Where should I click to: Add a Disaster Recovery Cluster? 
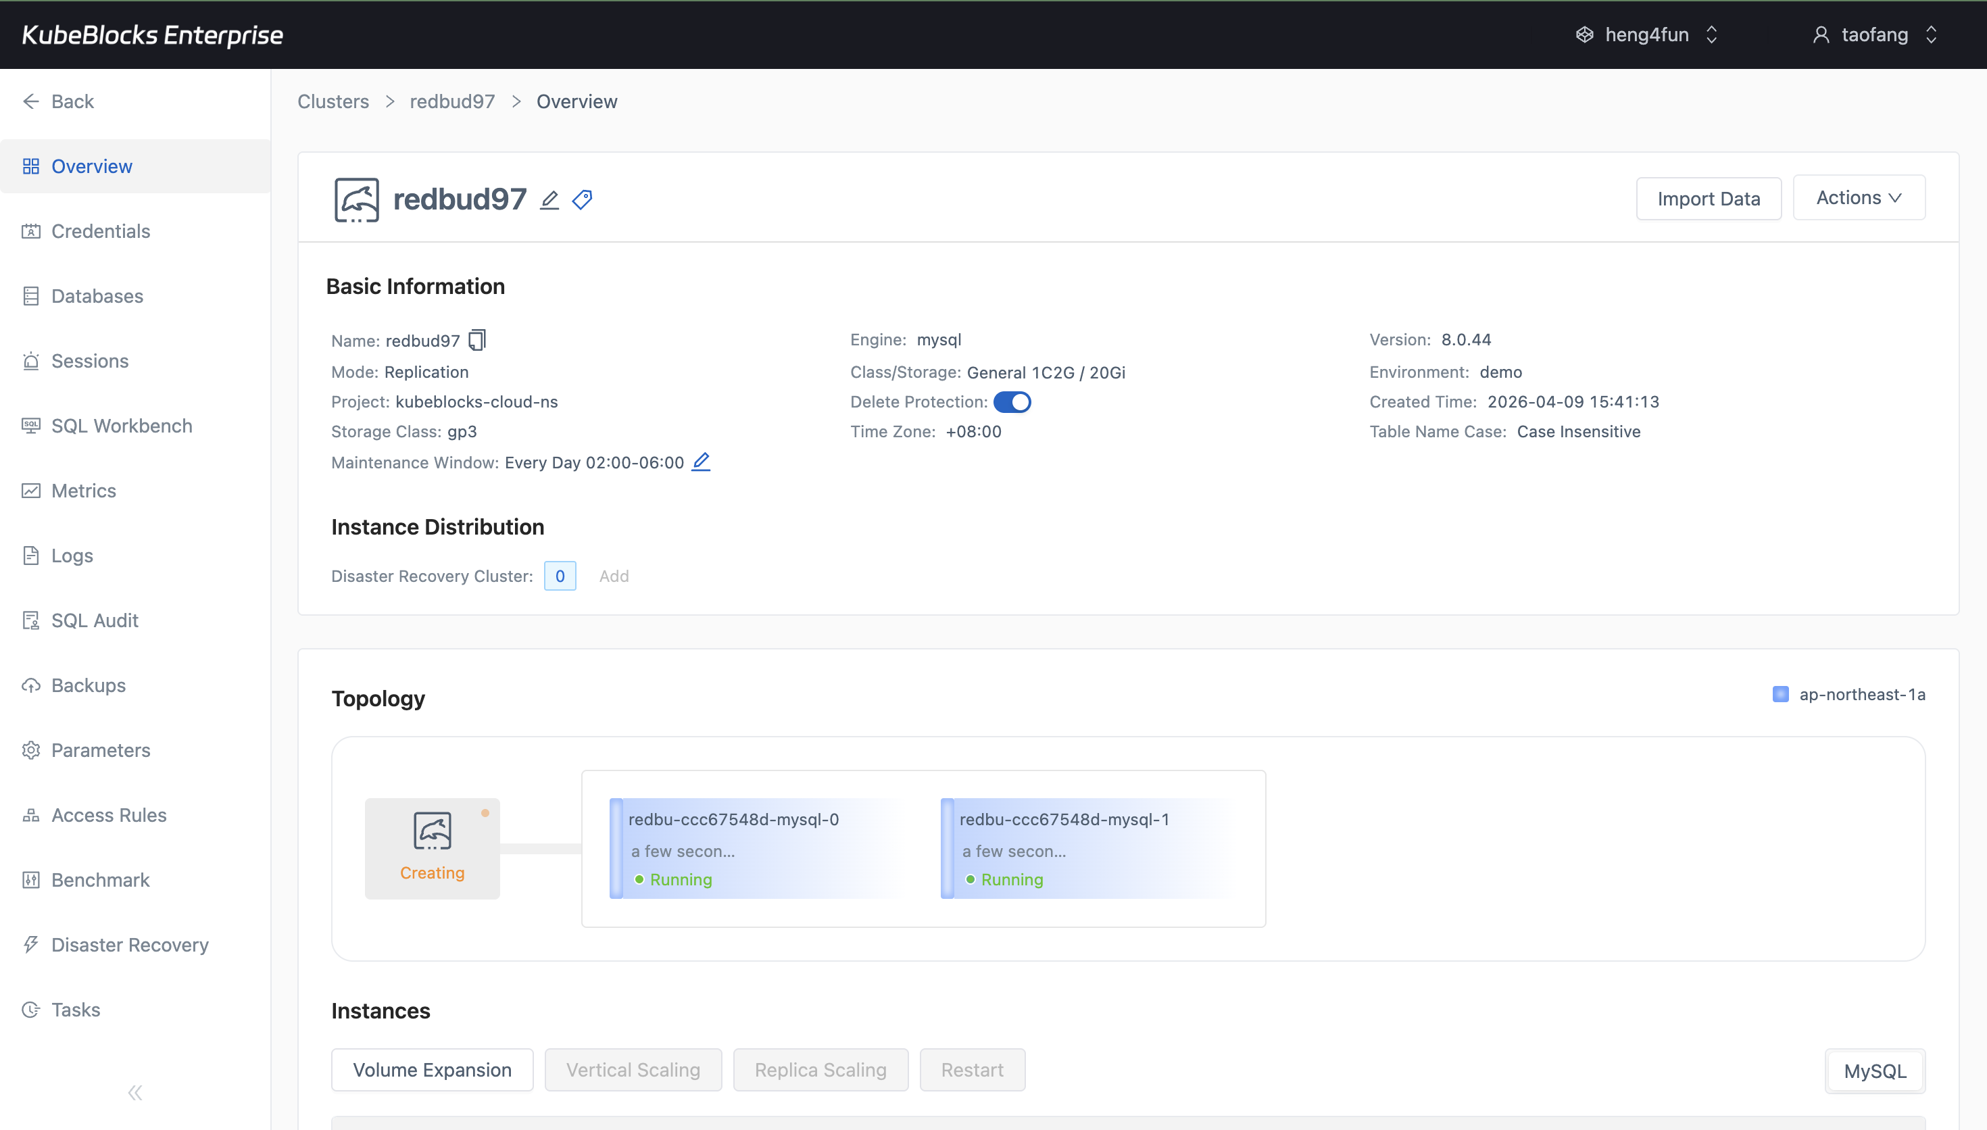coord(614,576)
